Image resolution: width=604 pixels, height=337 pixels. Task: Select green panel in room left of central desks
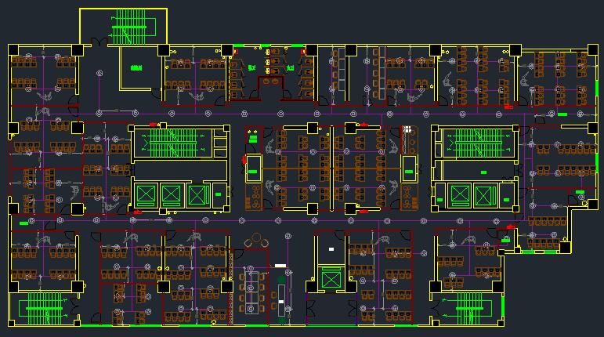tap(252, 139)
